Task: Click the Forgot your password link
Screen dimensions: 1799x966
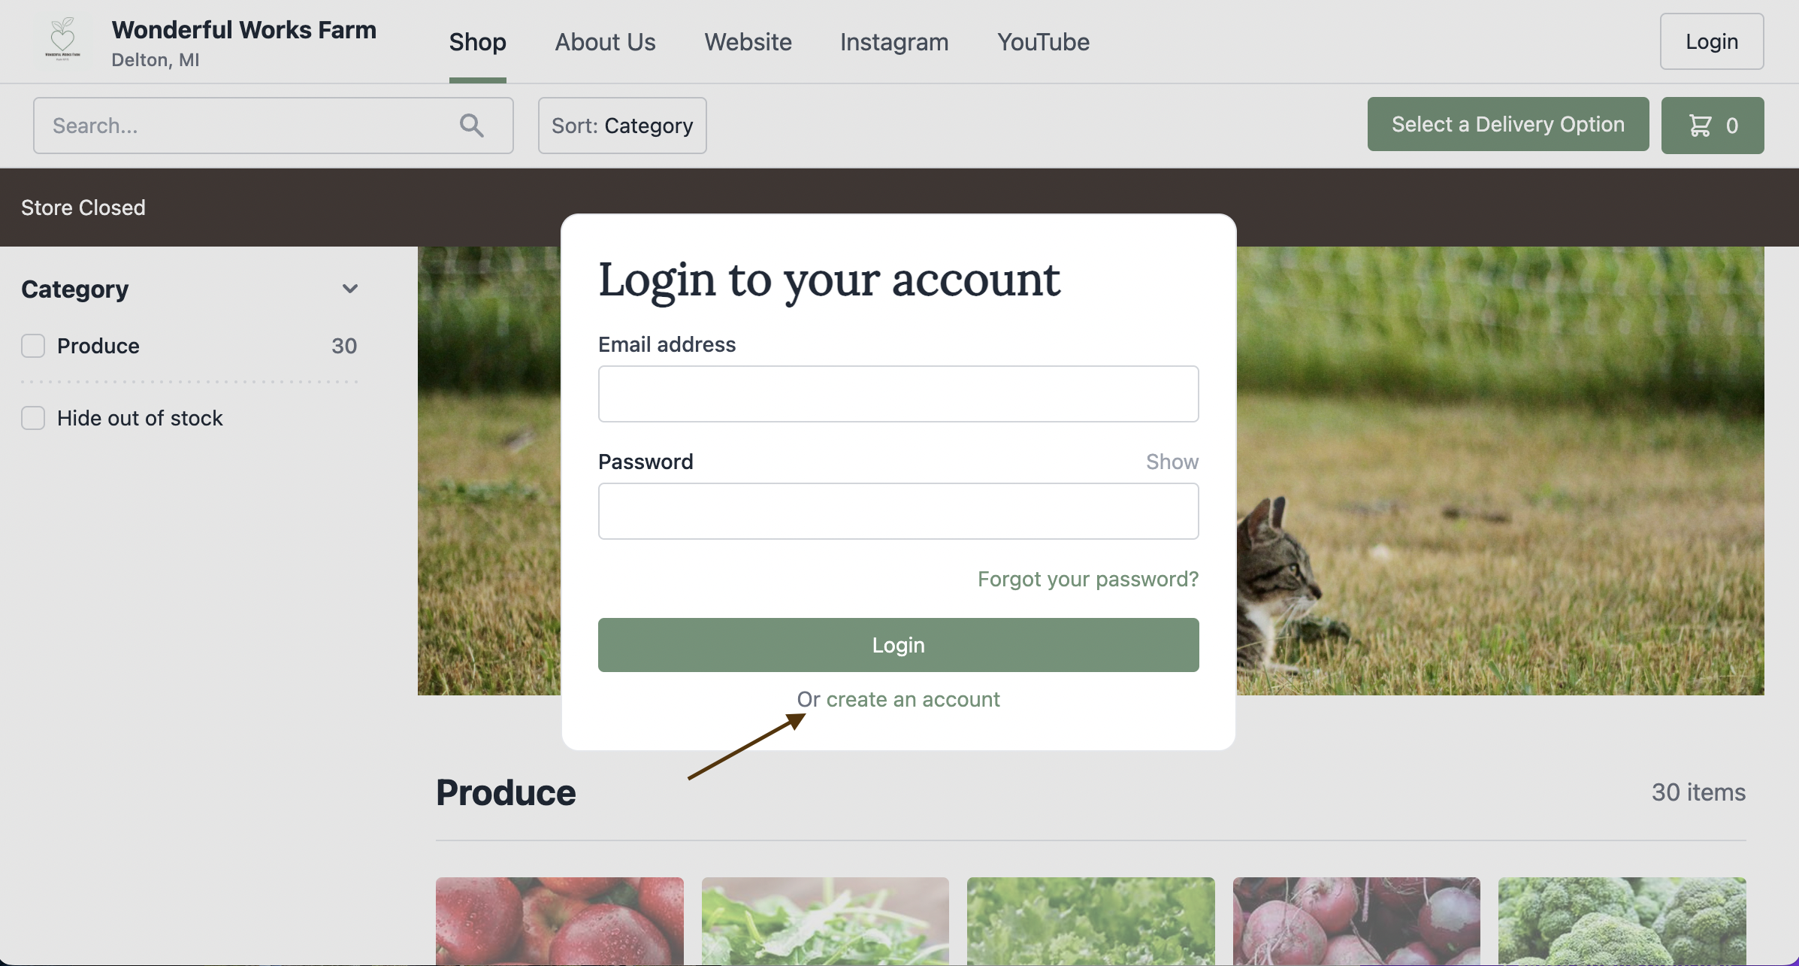Action: 1088,579
